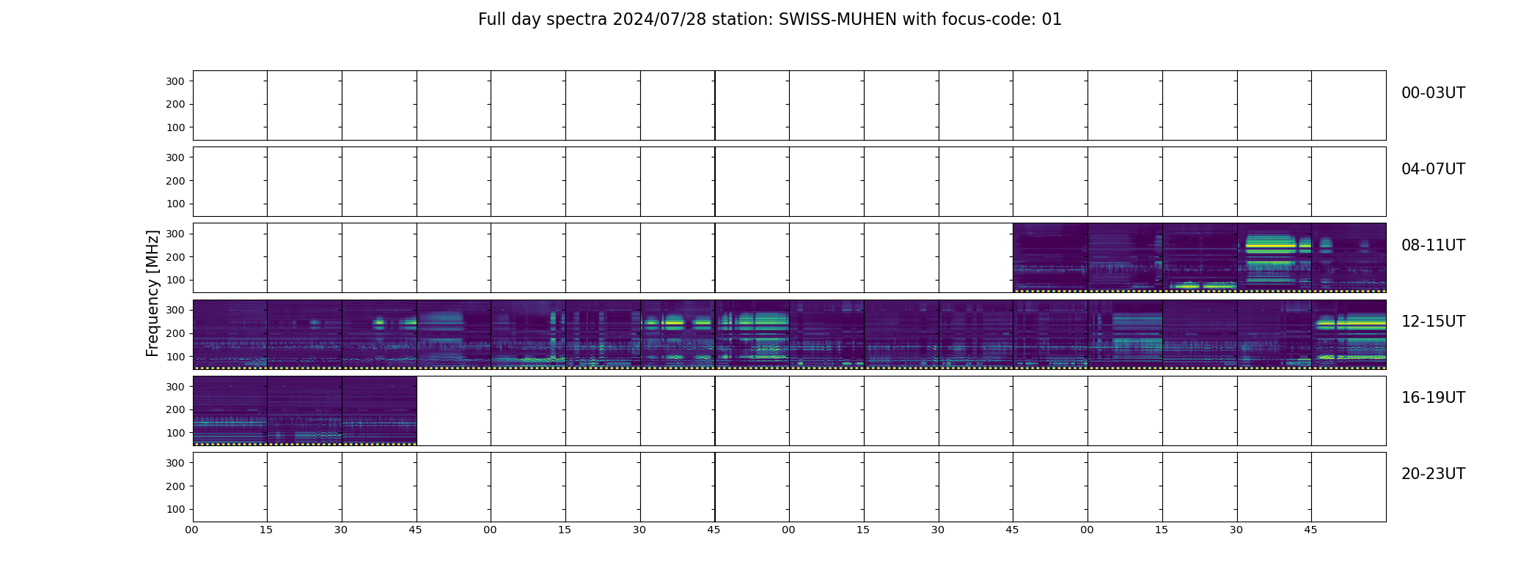Select the '04-07UT' row label

point(1433,169)
